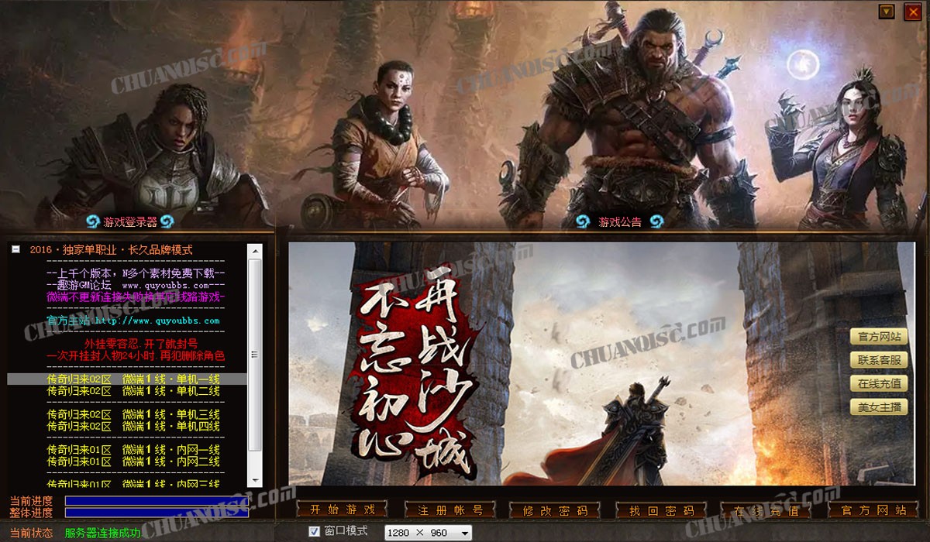Select server 传奇归来02区 单机三线
This screenshot has width=930, height=542.
tap(133, 414)
